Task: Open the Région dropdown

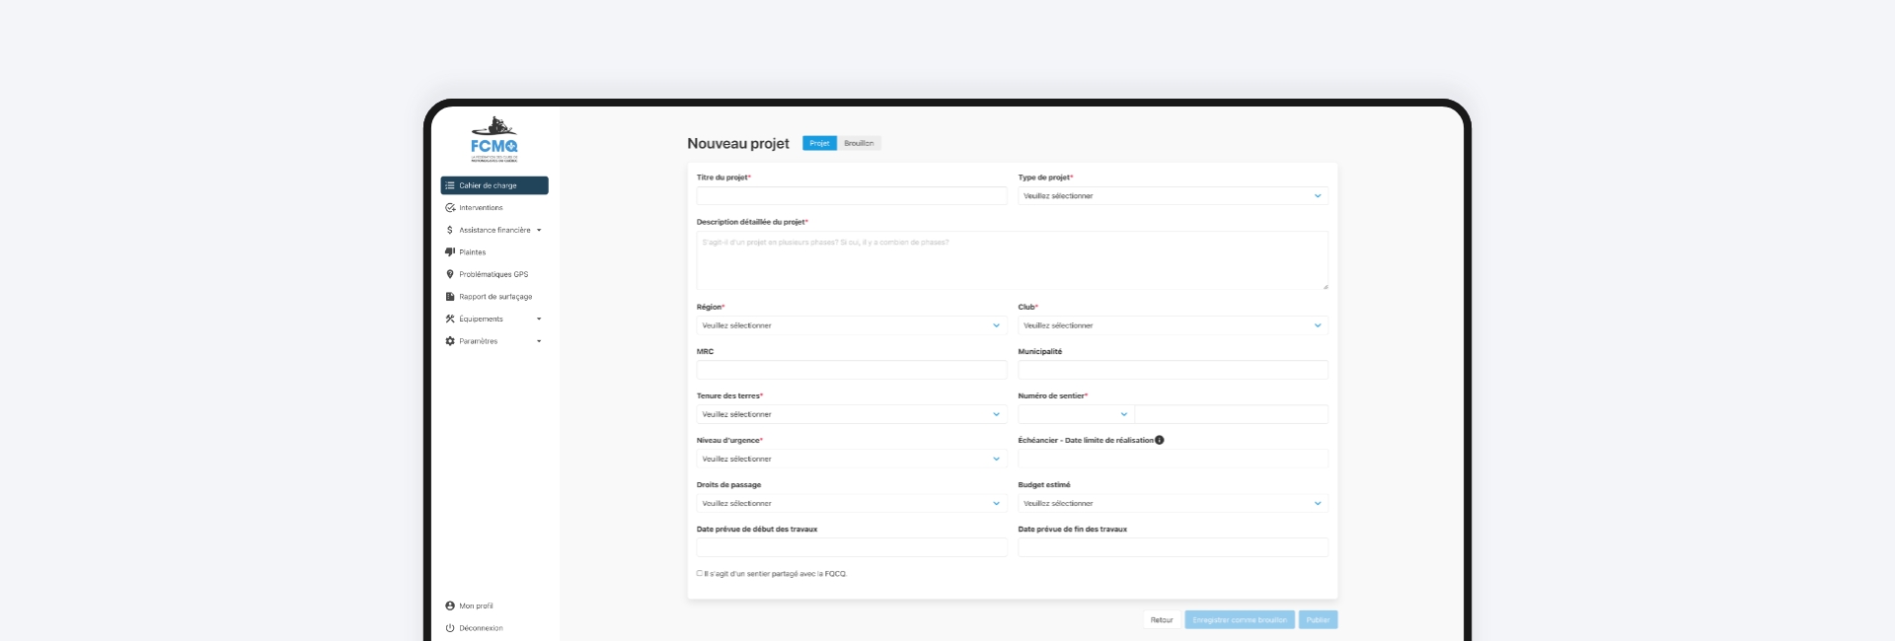Action: [x=851, y=325]
